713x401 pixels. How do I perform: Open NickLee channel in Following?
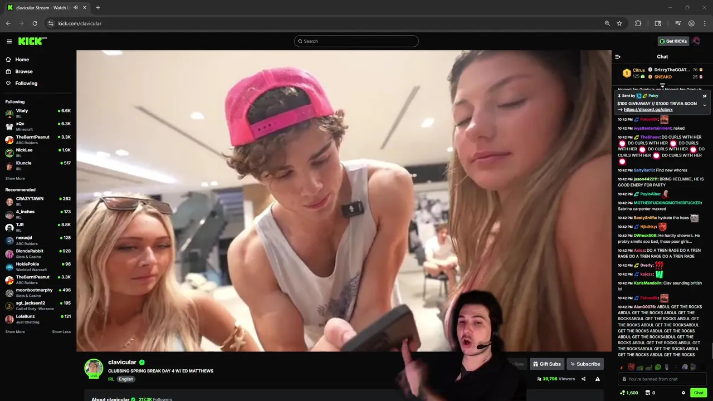(38, 152)
